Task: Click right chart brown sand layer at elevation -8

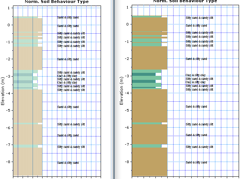Action: [149, 162]
